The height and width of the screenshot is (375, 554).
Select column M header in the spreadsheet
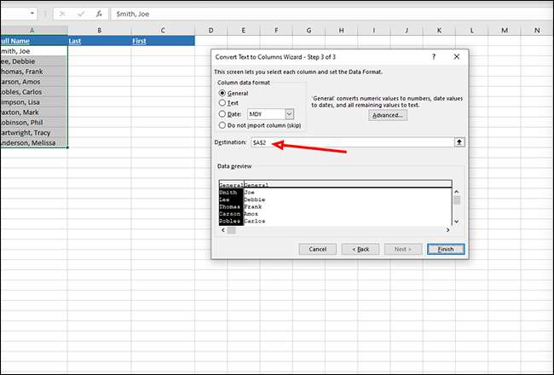click(x=504, y=31)
